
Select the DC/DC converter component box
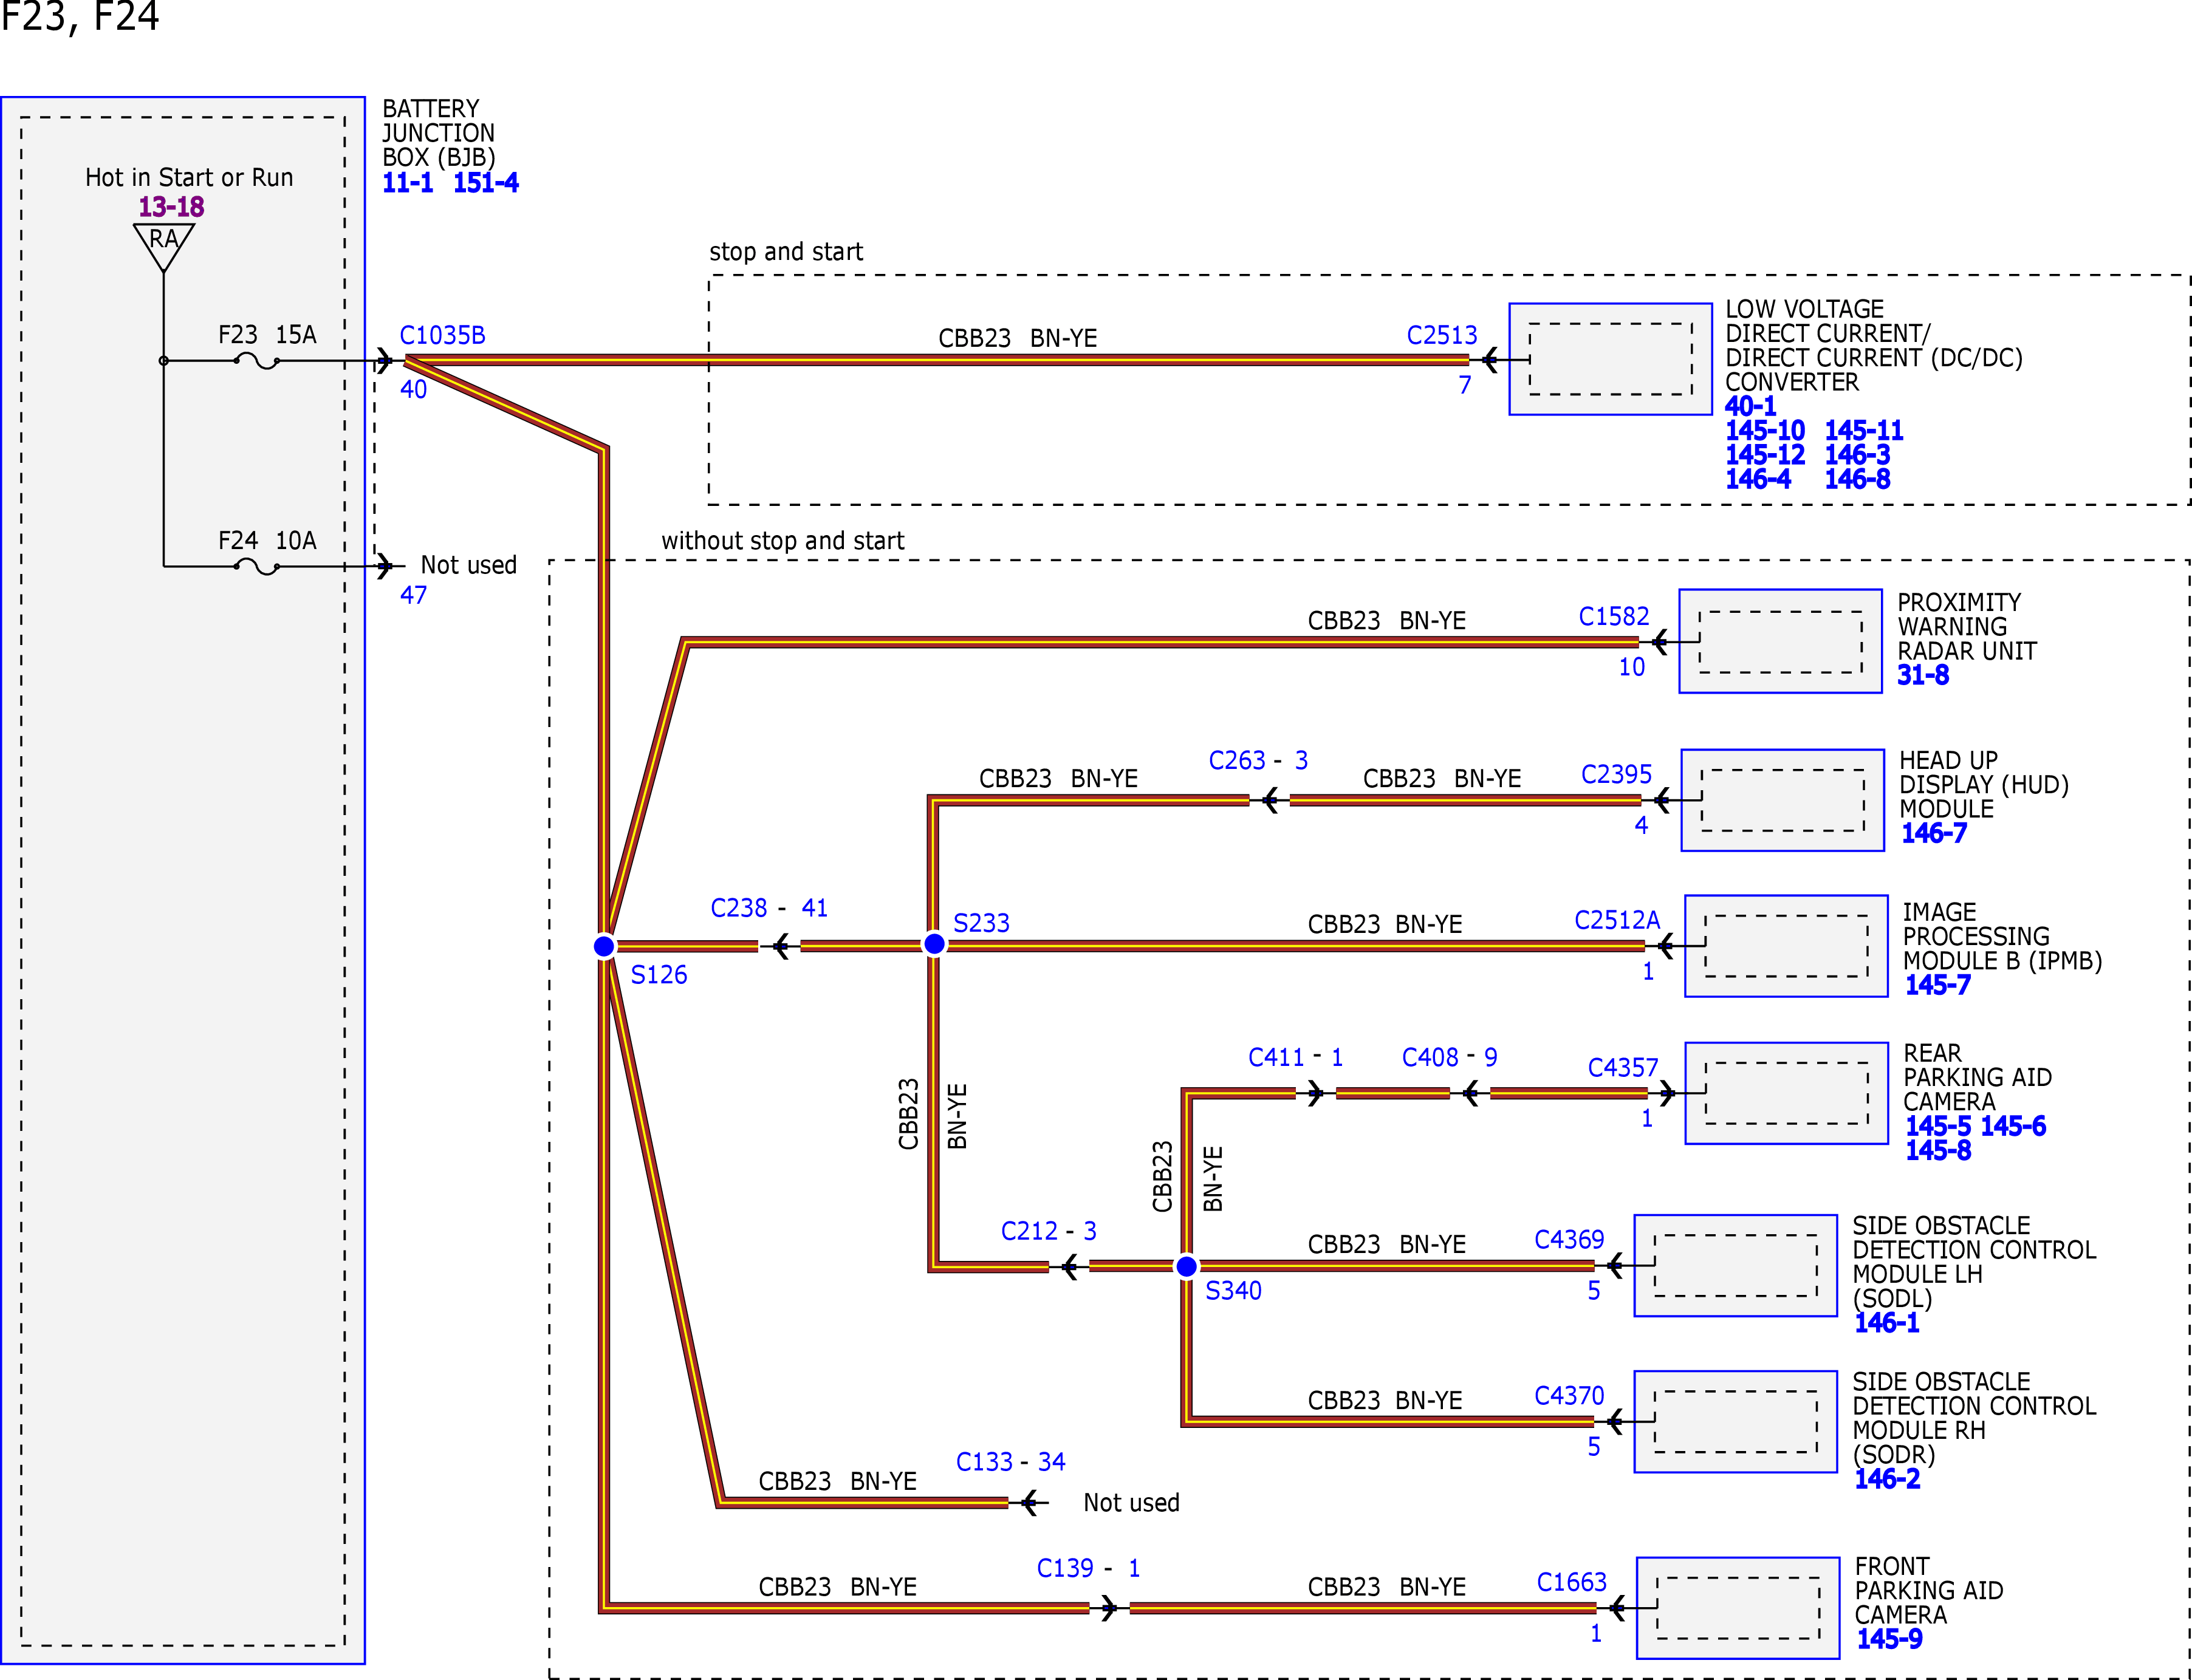click(x=1611, y=359)
